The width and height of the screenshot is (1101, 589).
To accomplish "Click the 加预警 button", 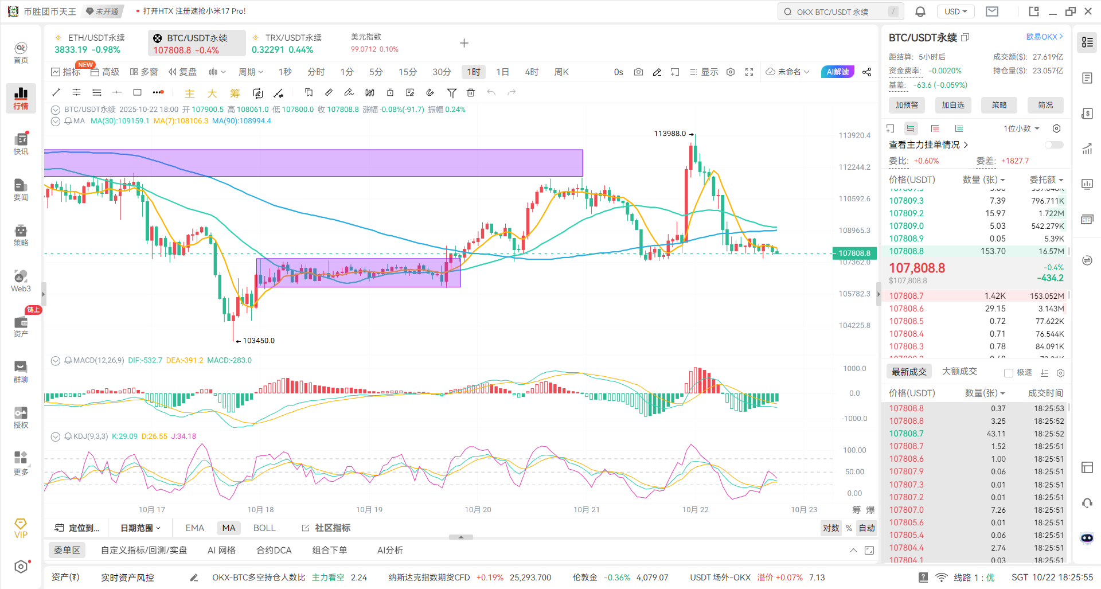I will click(907, 105).
